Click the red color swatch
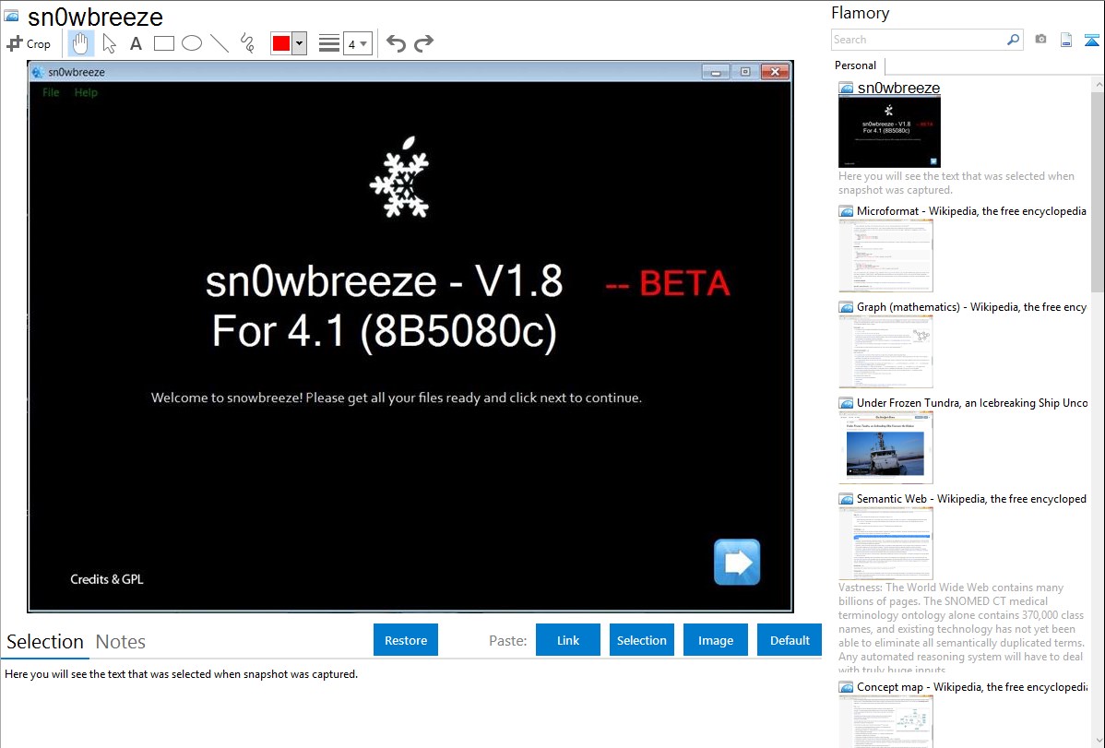This screenshot has height=748, width=1105. [280, 43]
